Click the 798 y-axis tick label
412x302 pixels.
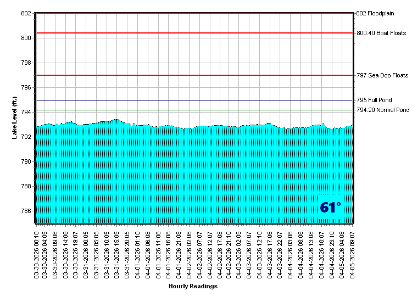(26, 63)
